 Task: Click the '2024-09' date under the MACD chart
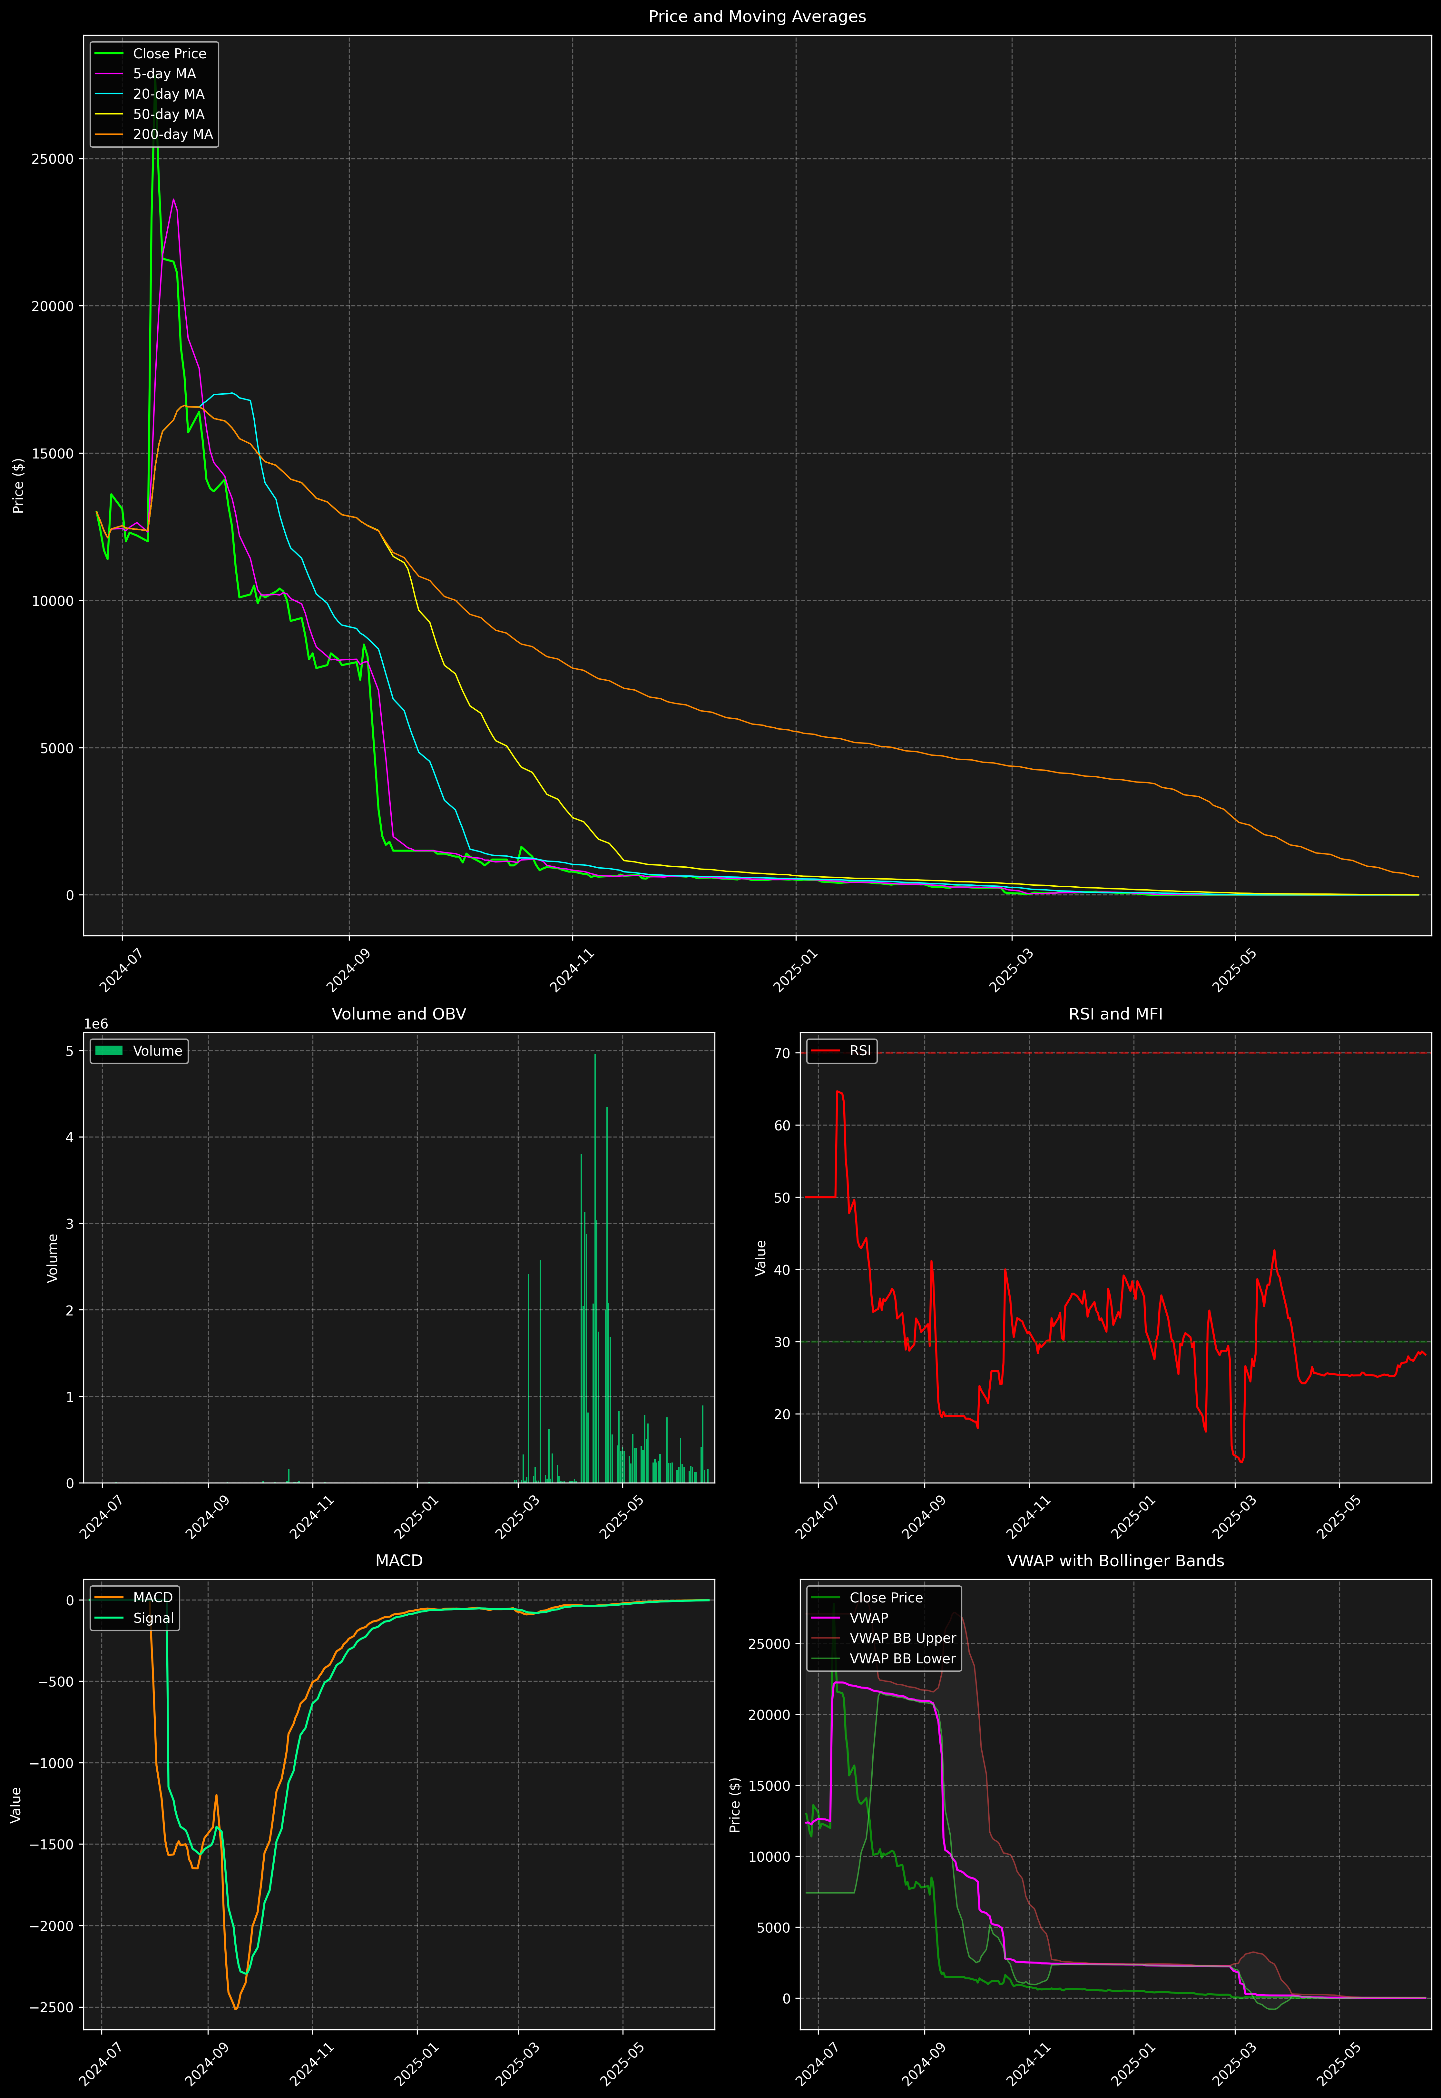tap(206, 2064)
